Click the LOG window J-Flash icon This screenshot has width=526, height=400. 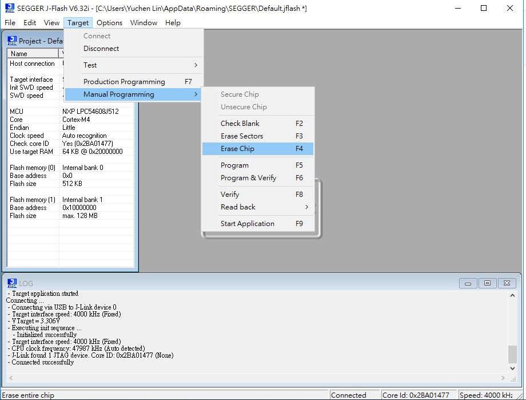pos(12,283)
